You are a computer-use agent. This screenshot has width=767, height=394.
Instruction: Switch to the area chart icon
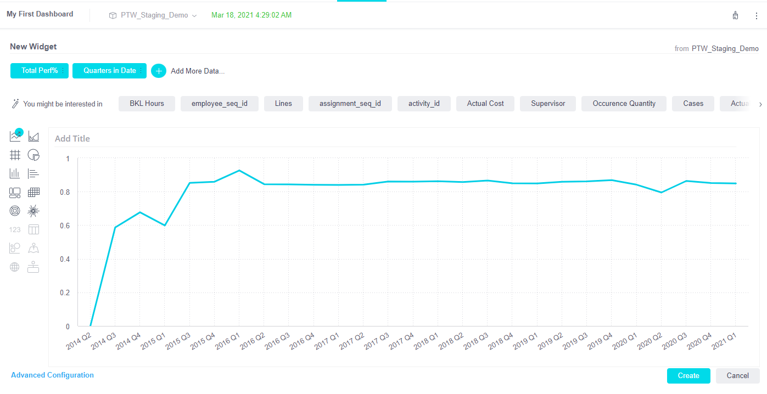(x=33, y=136)
